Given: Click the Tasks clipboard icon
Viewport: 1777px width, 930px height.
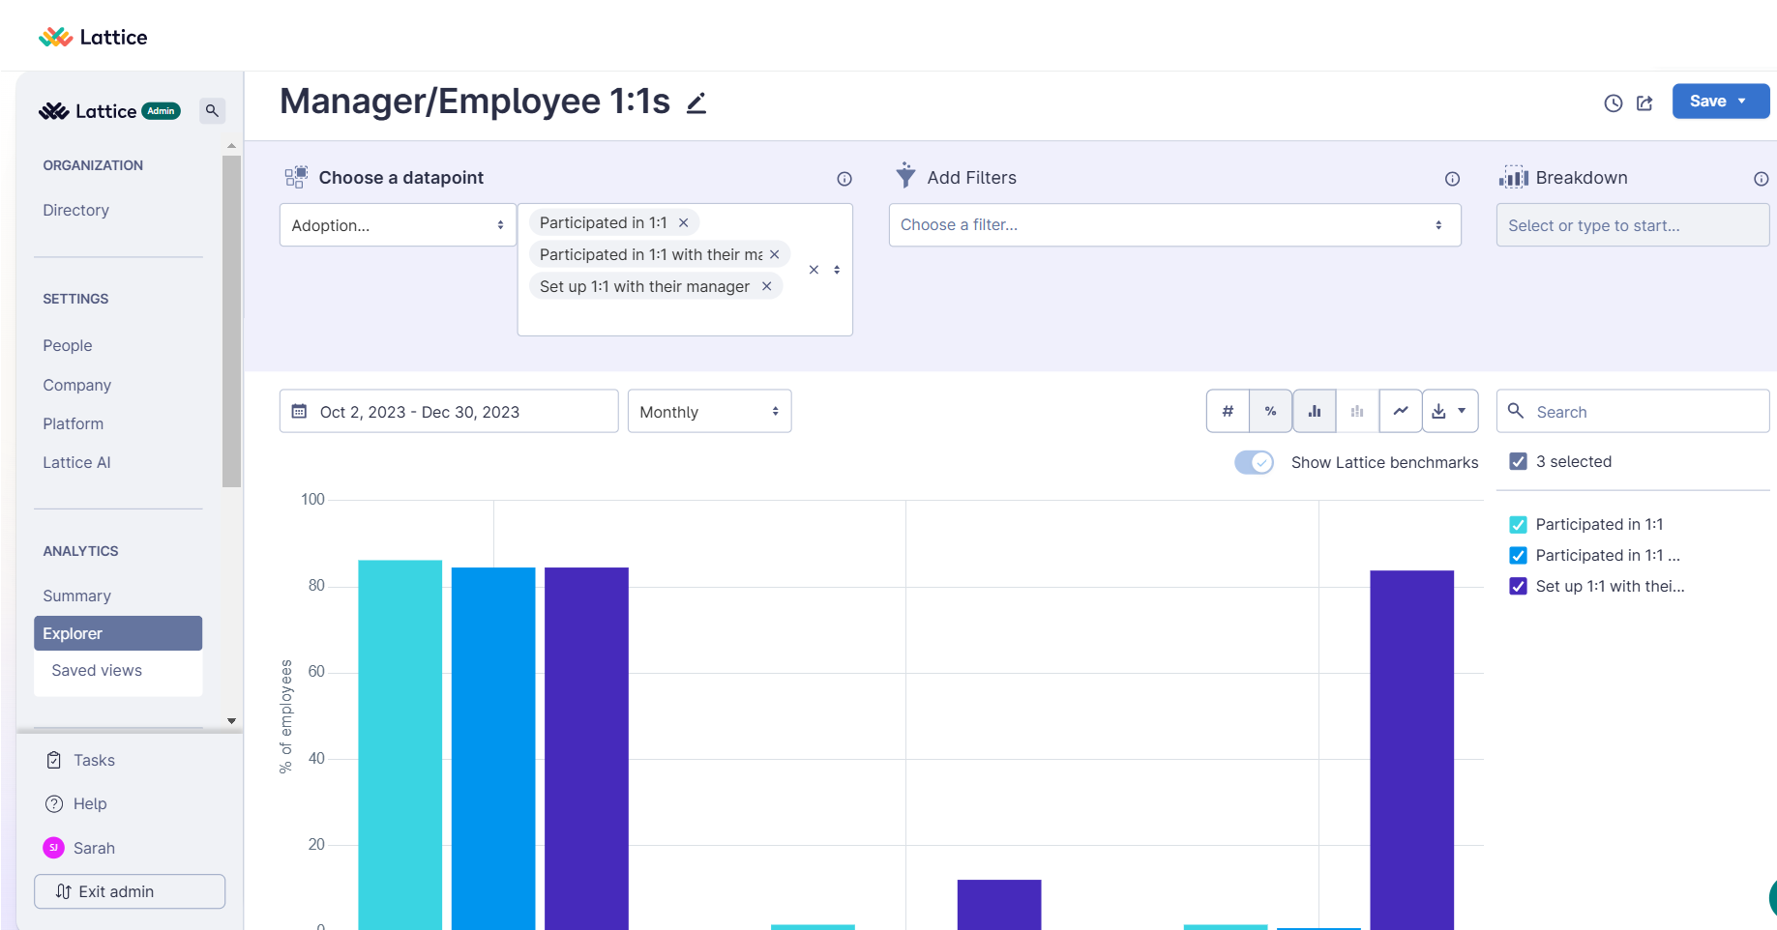Looking at the screenshot, I should point(54,760).
